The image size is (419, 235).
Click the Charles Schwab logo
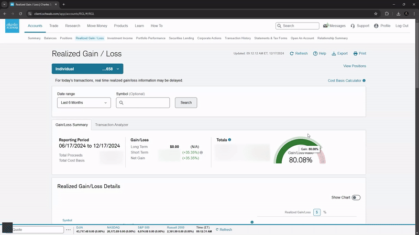(12, 26)
